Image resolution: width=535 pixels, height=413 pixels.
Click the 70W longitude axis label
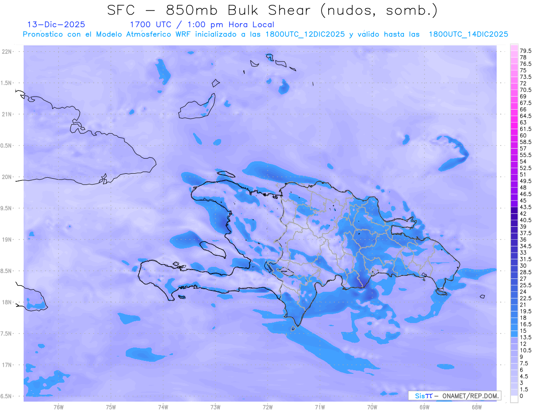(x=372, y=407)
